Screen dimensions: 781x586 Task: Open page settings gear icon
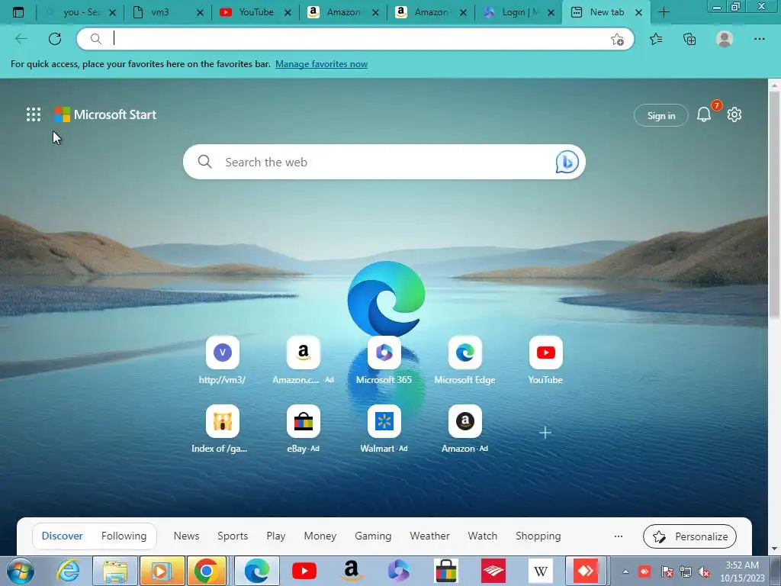(x=734, y=114)
